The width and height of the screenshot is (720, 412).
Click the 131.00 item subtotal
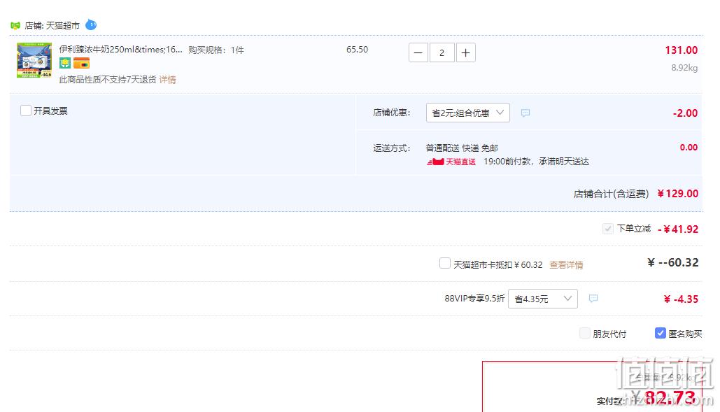click(682, 50)
